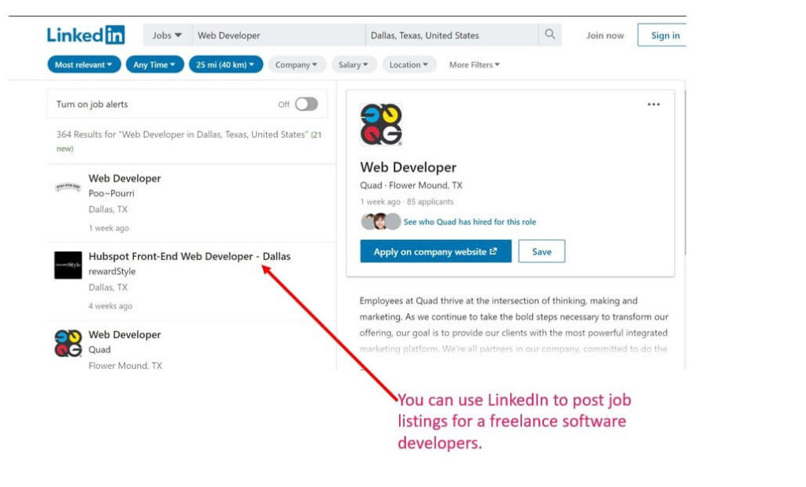Click the rewardStyle company logo
Screen dimensions: 806x487
[x=68, y=265]
